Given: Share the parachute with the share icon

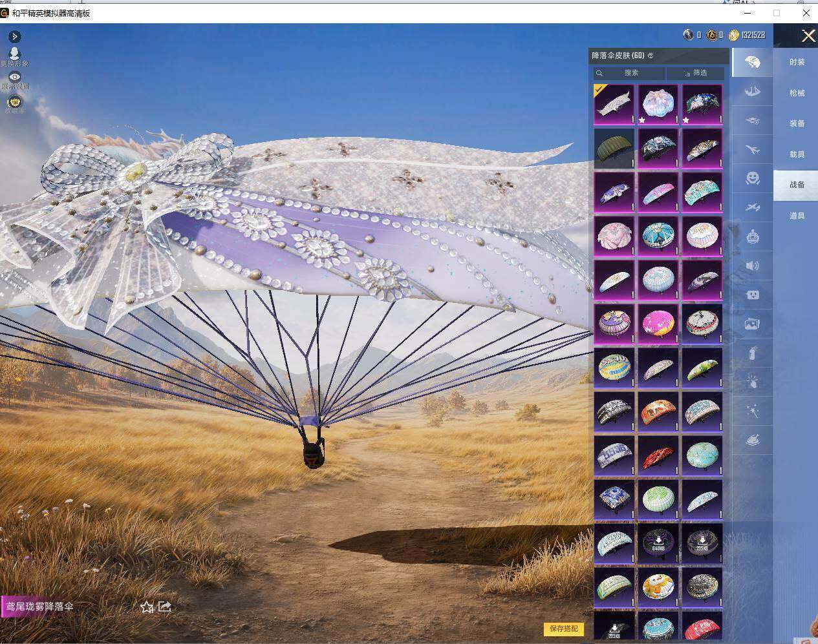Looking at the screenshot, I should coord(164,607).
